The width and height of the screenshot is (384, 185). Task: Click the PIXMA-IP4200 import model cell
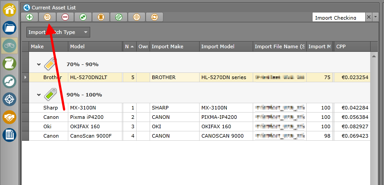click(x=226, y=117)
